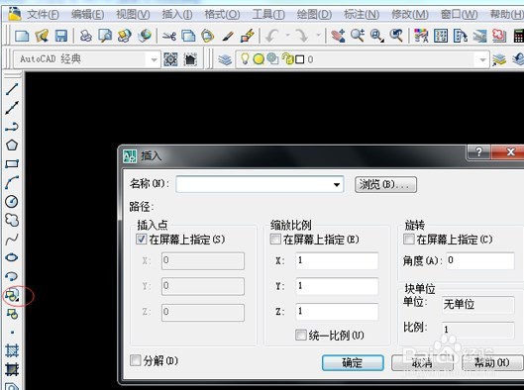Select the Gradient fill tool icon
This screenshot has height=390, width=524.
coord(12,369)
